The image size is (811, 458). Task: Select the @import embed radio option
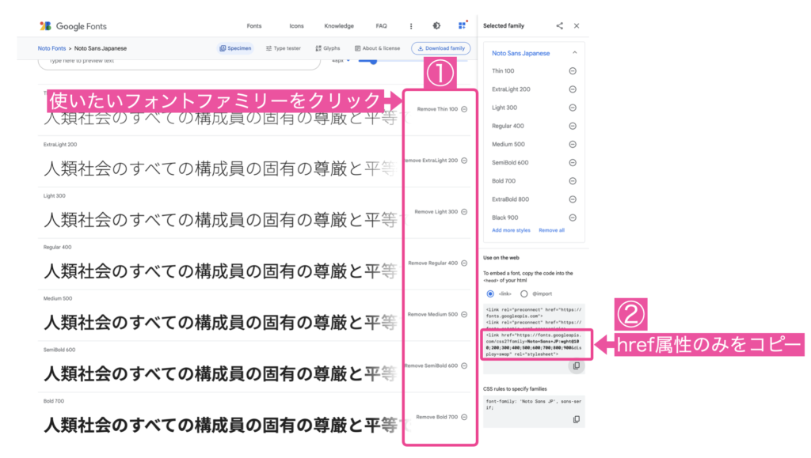pos(524,293)
